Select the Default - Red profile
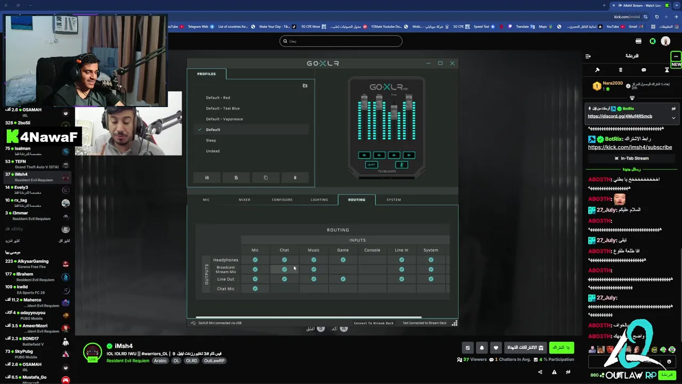Viewport: 682px width, 384px height. pos(218,98)
